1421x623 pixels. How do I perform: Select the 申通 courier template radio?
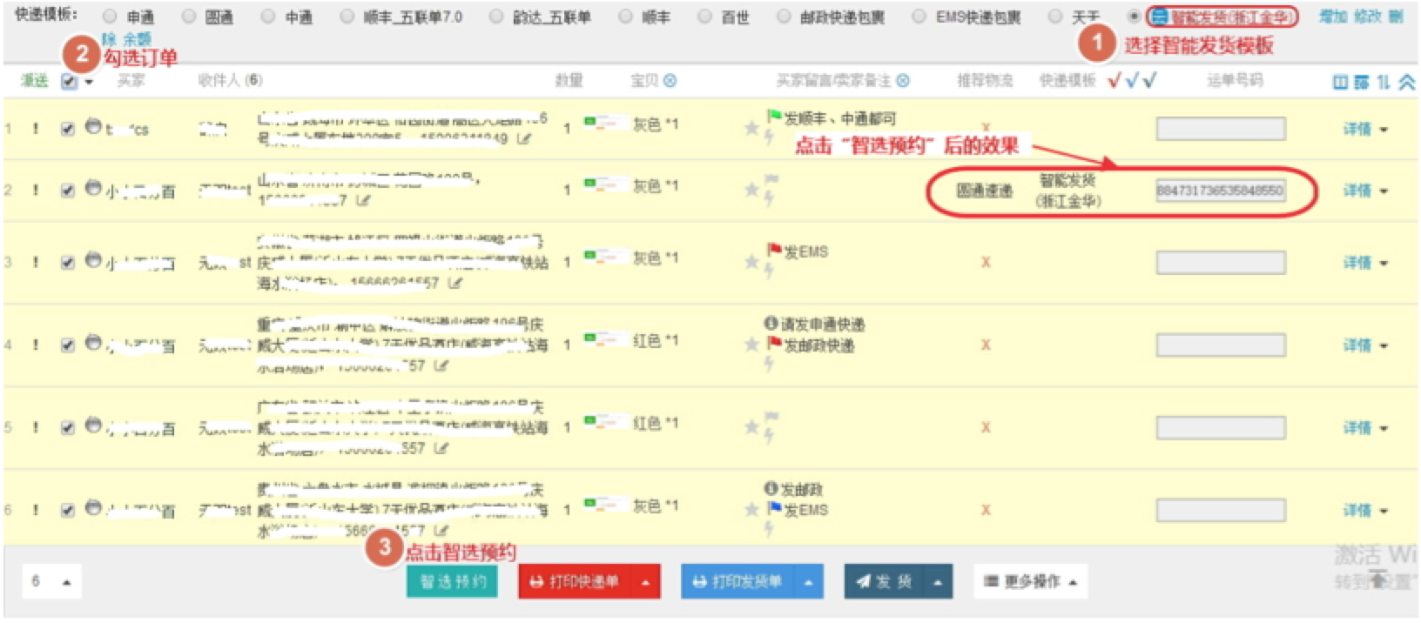(x=110, y=17)
